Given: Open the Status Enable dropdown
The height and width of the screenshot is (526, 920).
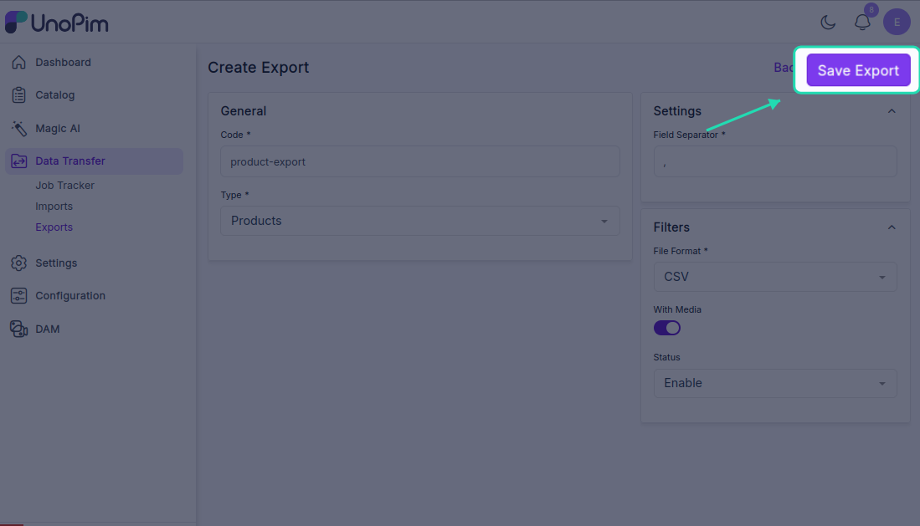Looking at the screenshot, I should (775, 383).
